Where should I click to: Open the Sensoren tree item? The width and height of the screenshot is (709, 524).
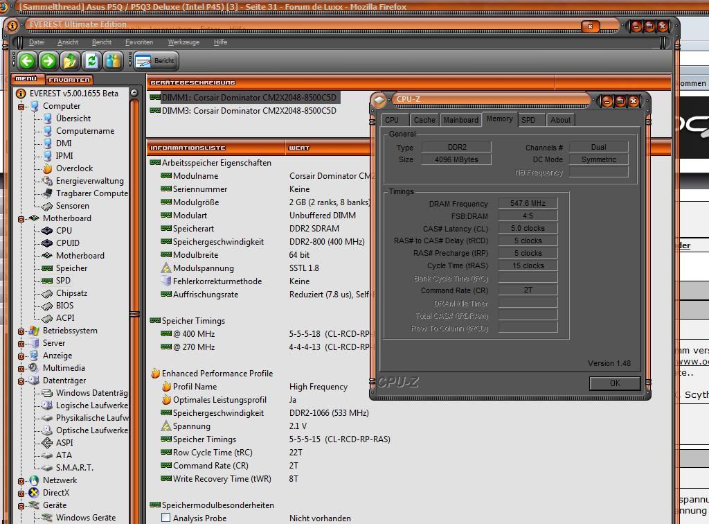click(x=72, y=205)
